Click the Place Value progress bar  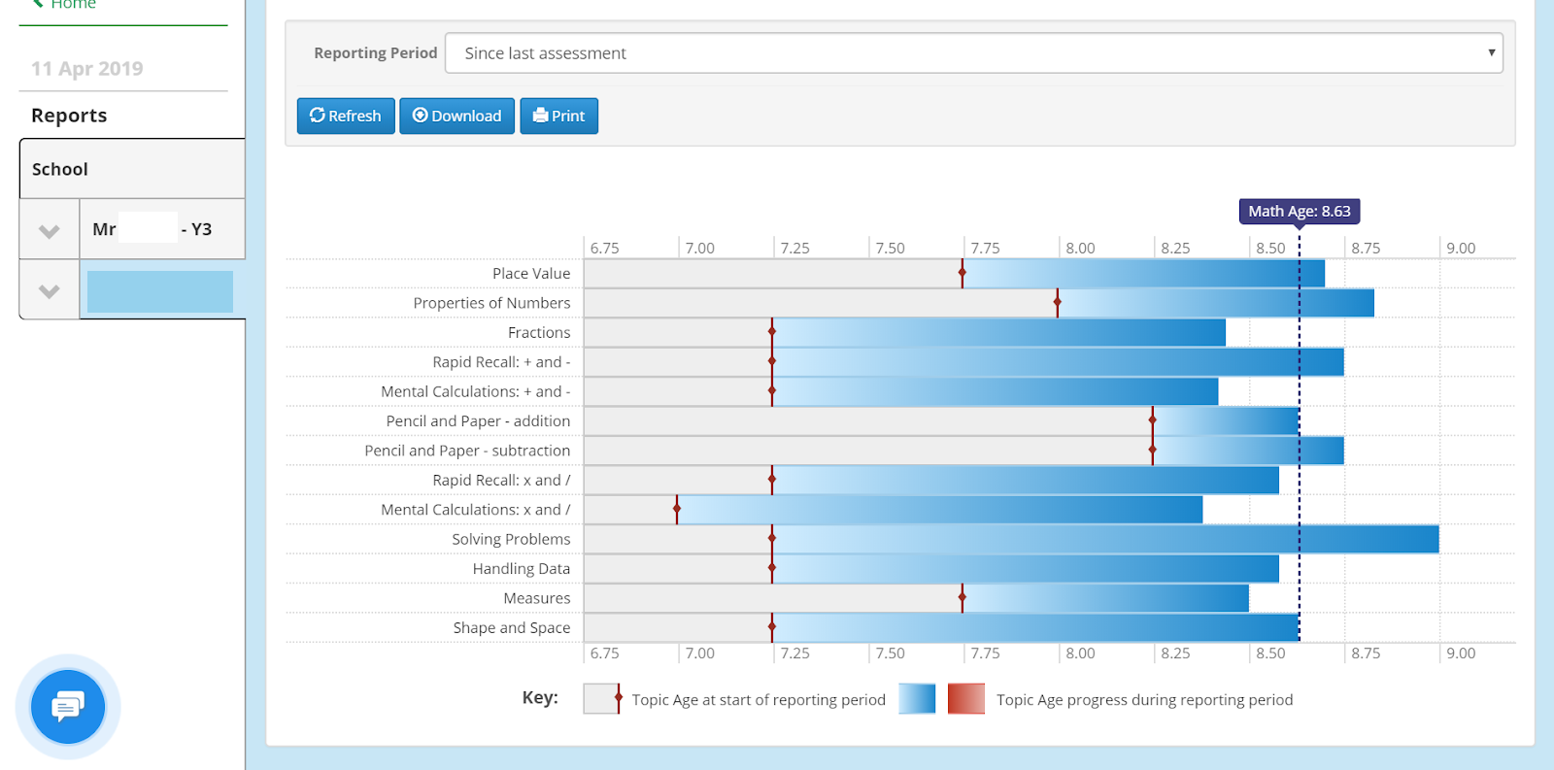[1143, 274]
